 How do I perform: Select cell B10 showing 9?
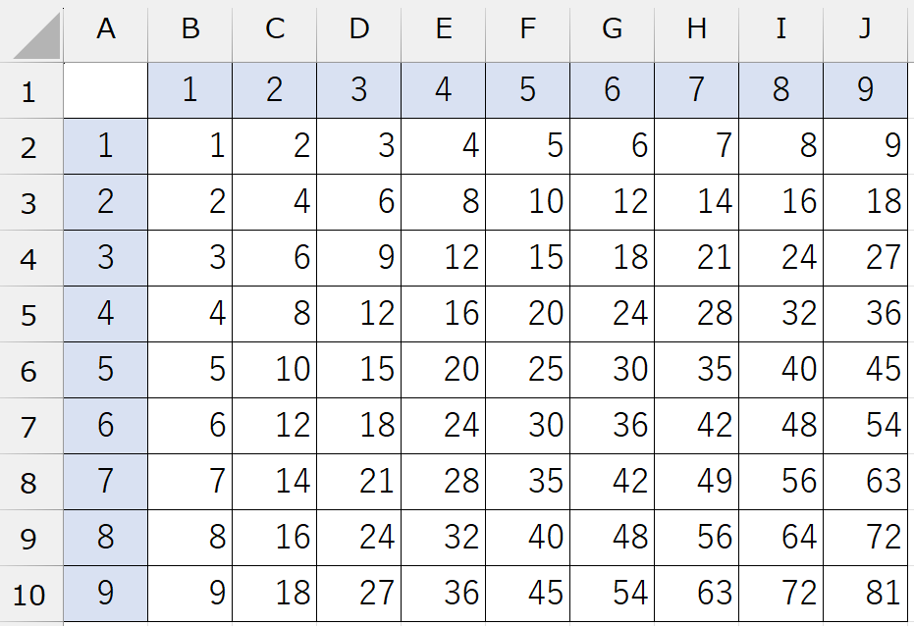[190, 594]
